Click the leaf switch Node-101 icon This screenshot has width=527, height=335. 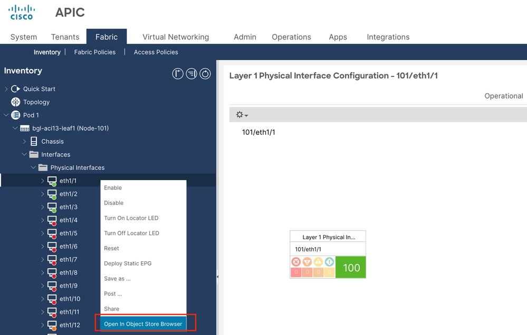[25, 128]
